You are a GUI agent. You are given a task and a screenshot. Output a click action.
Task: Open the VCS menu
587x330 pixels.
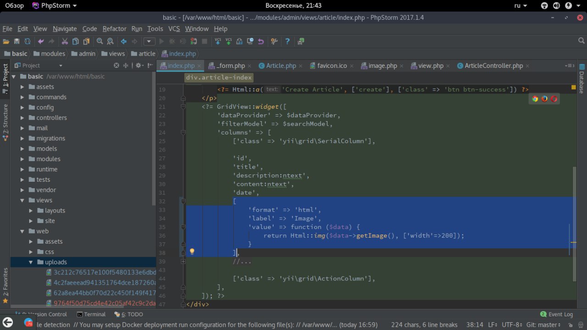pyautogui.click(x=174, y=28)
